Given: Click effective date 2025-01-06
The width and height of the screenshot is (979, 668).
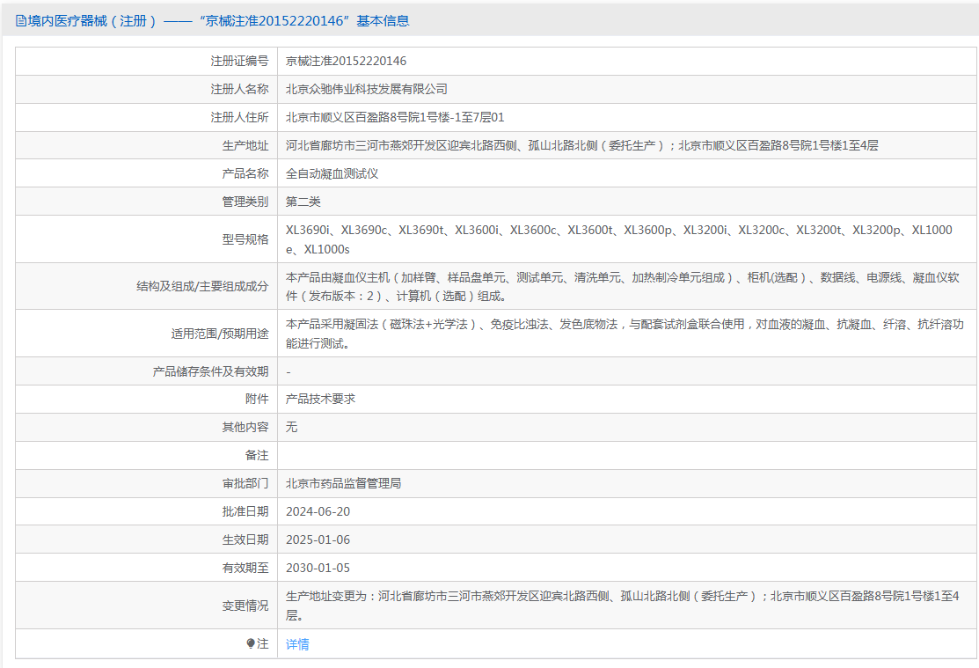Looking at the screenshot, I should coord(318,540).
